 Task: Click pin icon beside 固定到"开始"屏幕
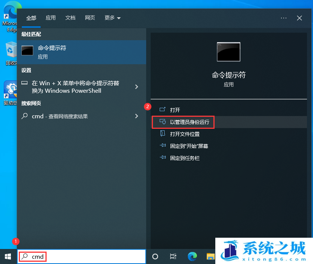163,145
